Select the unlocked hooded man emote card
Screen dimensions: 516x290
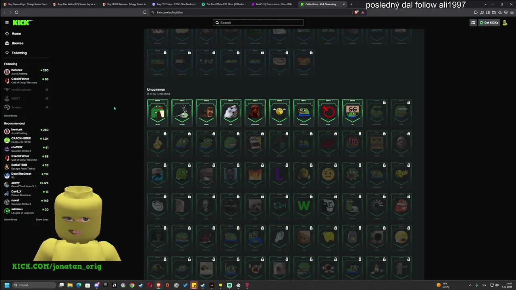(x=255, y=113)
